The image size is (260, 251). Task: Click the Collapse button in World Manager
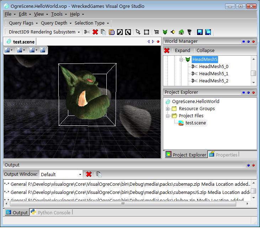[205, 51]
